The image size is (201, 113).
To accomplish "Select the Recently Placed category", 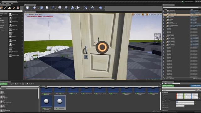I will coord(4,13).
